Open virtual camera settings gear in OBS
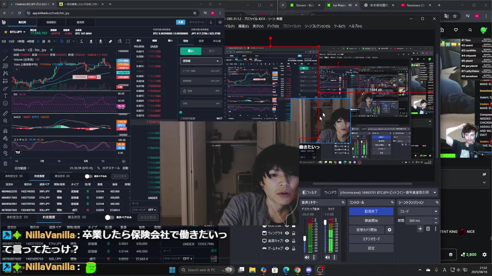Screen dimensions: 492x276 click(389, 230)
